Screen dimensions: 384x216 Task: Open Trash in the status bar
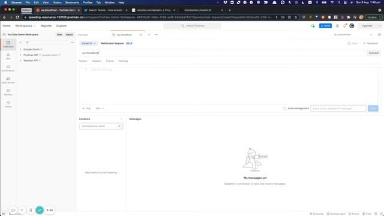coord(367,214)
